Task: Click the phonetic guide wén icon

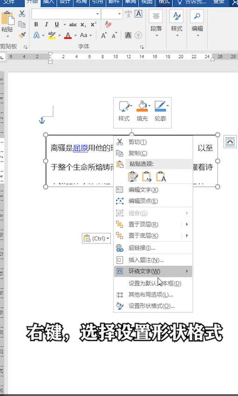Action: coord(128,14)
